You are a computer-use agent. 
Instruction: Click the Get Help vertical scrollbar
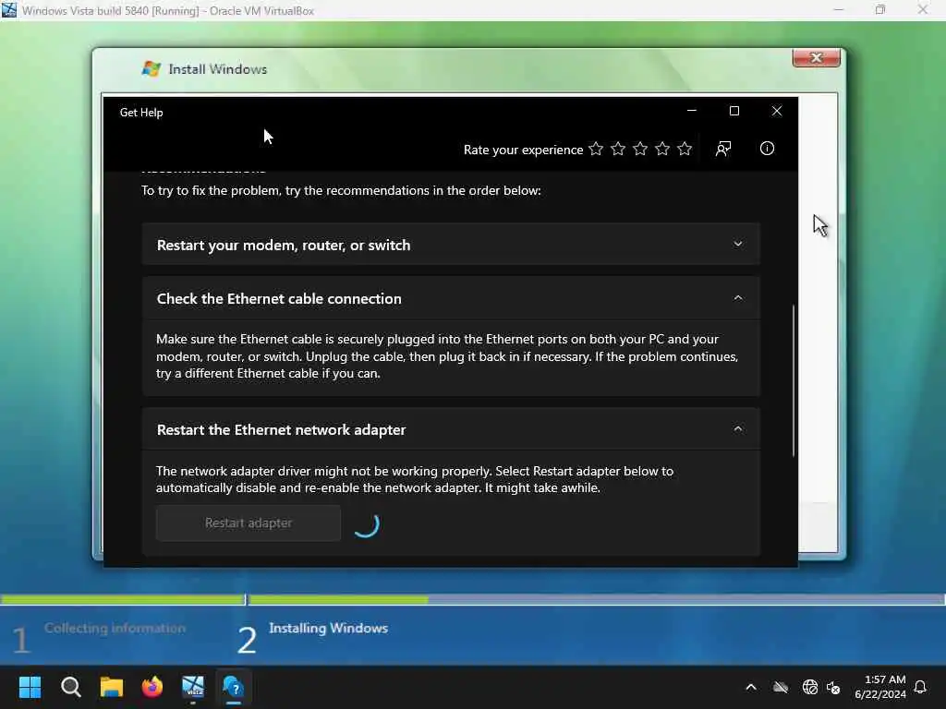(x=794, y=379)
